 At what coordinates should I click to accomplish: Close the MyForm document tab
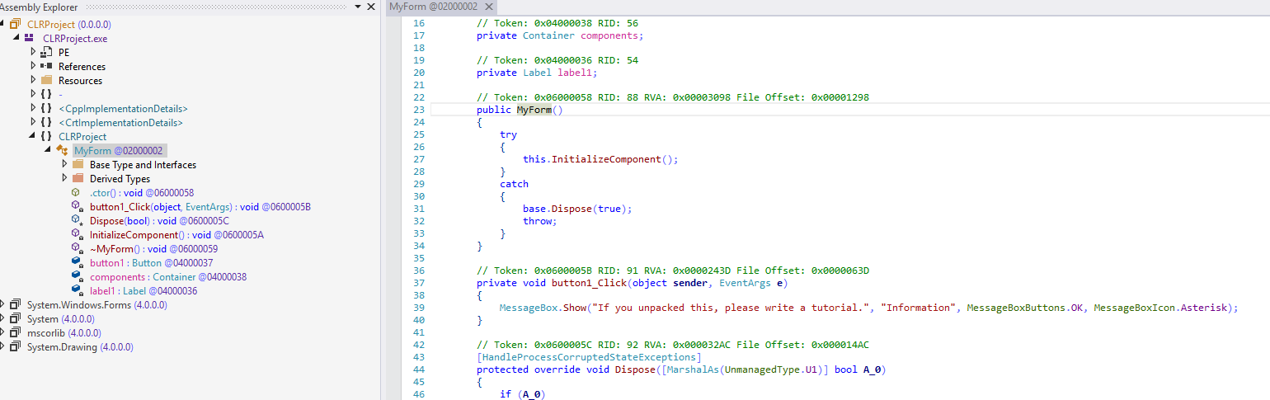click(490, 7)
